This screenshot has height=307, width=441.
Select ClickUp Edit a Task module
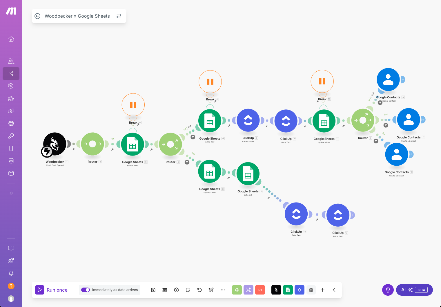click(338, 215)
